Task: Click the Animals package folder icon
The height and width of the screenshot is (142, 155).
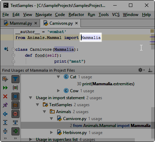Action: click(x=52, y=111)
